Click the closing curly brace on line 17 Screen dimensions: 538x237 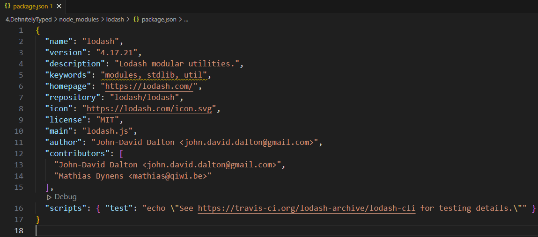(x=38, y=219)
